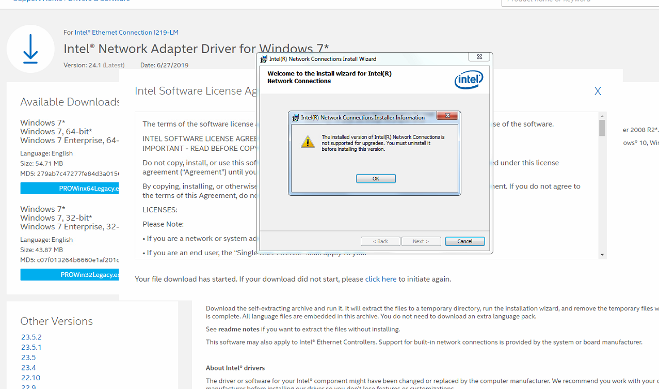Click the disabled Next button in wizard
The image size is (659, 389).
click(x=421, y=241)
